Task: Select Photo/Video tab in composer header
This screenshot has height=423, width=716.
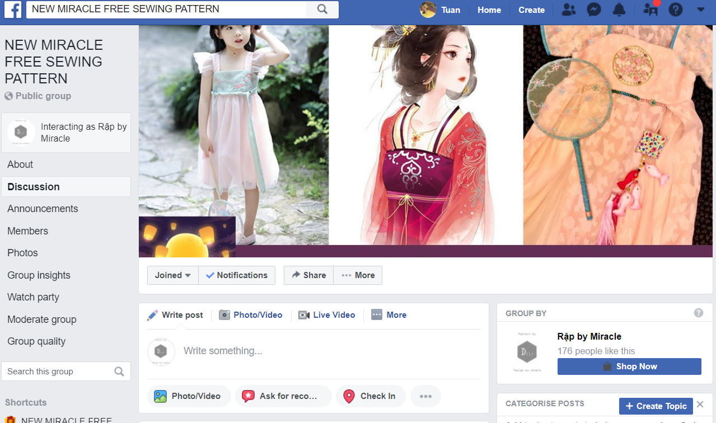Action: click(250, 315)
